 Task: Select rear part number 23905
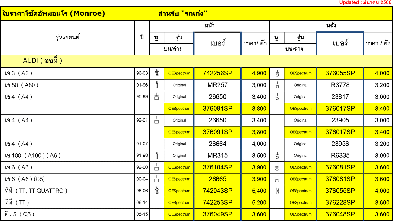(340, 120)
